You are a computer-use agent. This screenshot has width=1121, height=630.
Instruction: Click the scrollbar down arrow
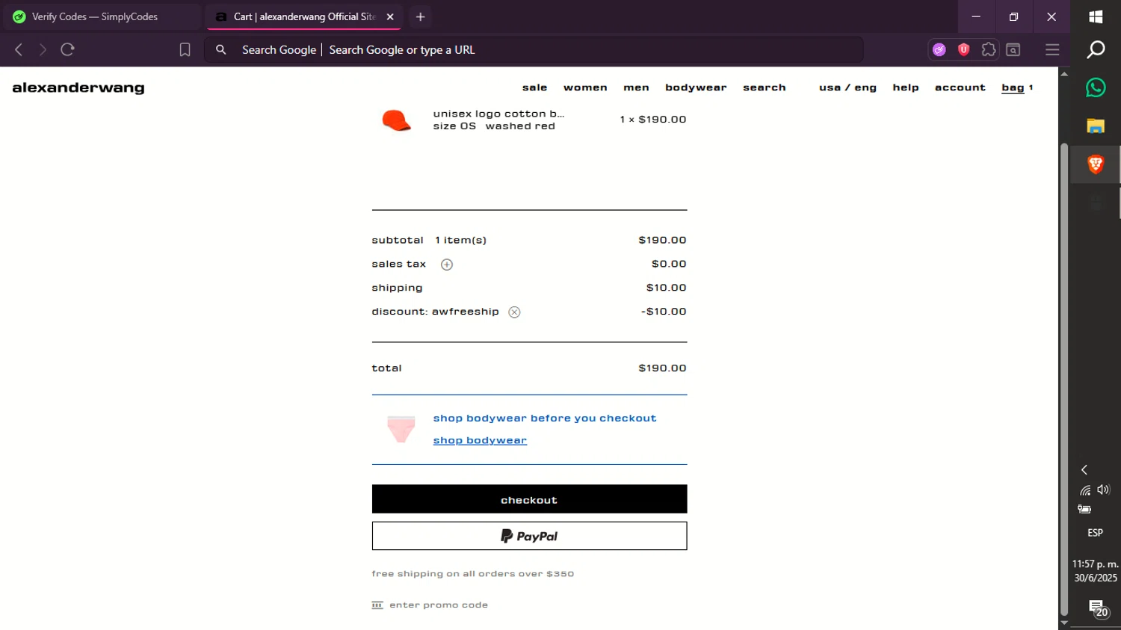click(x=1064, y=623)
